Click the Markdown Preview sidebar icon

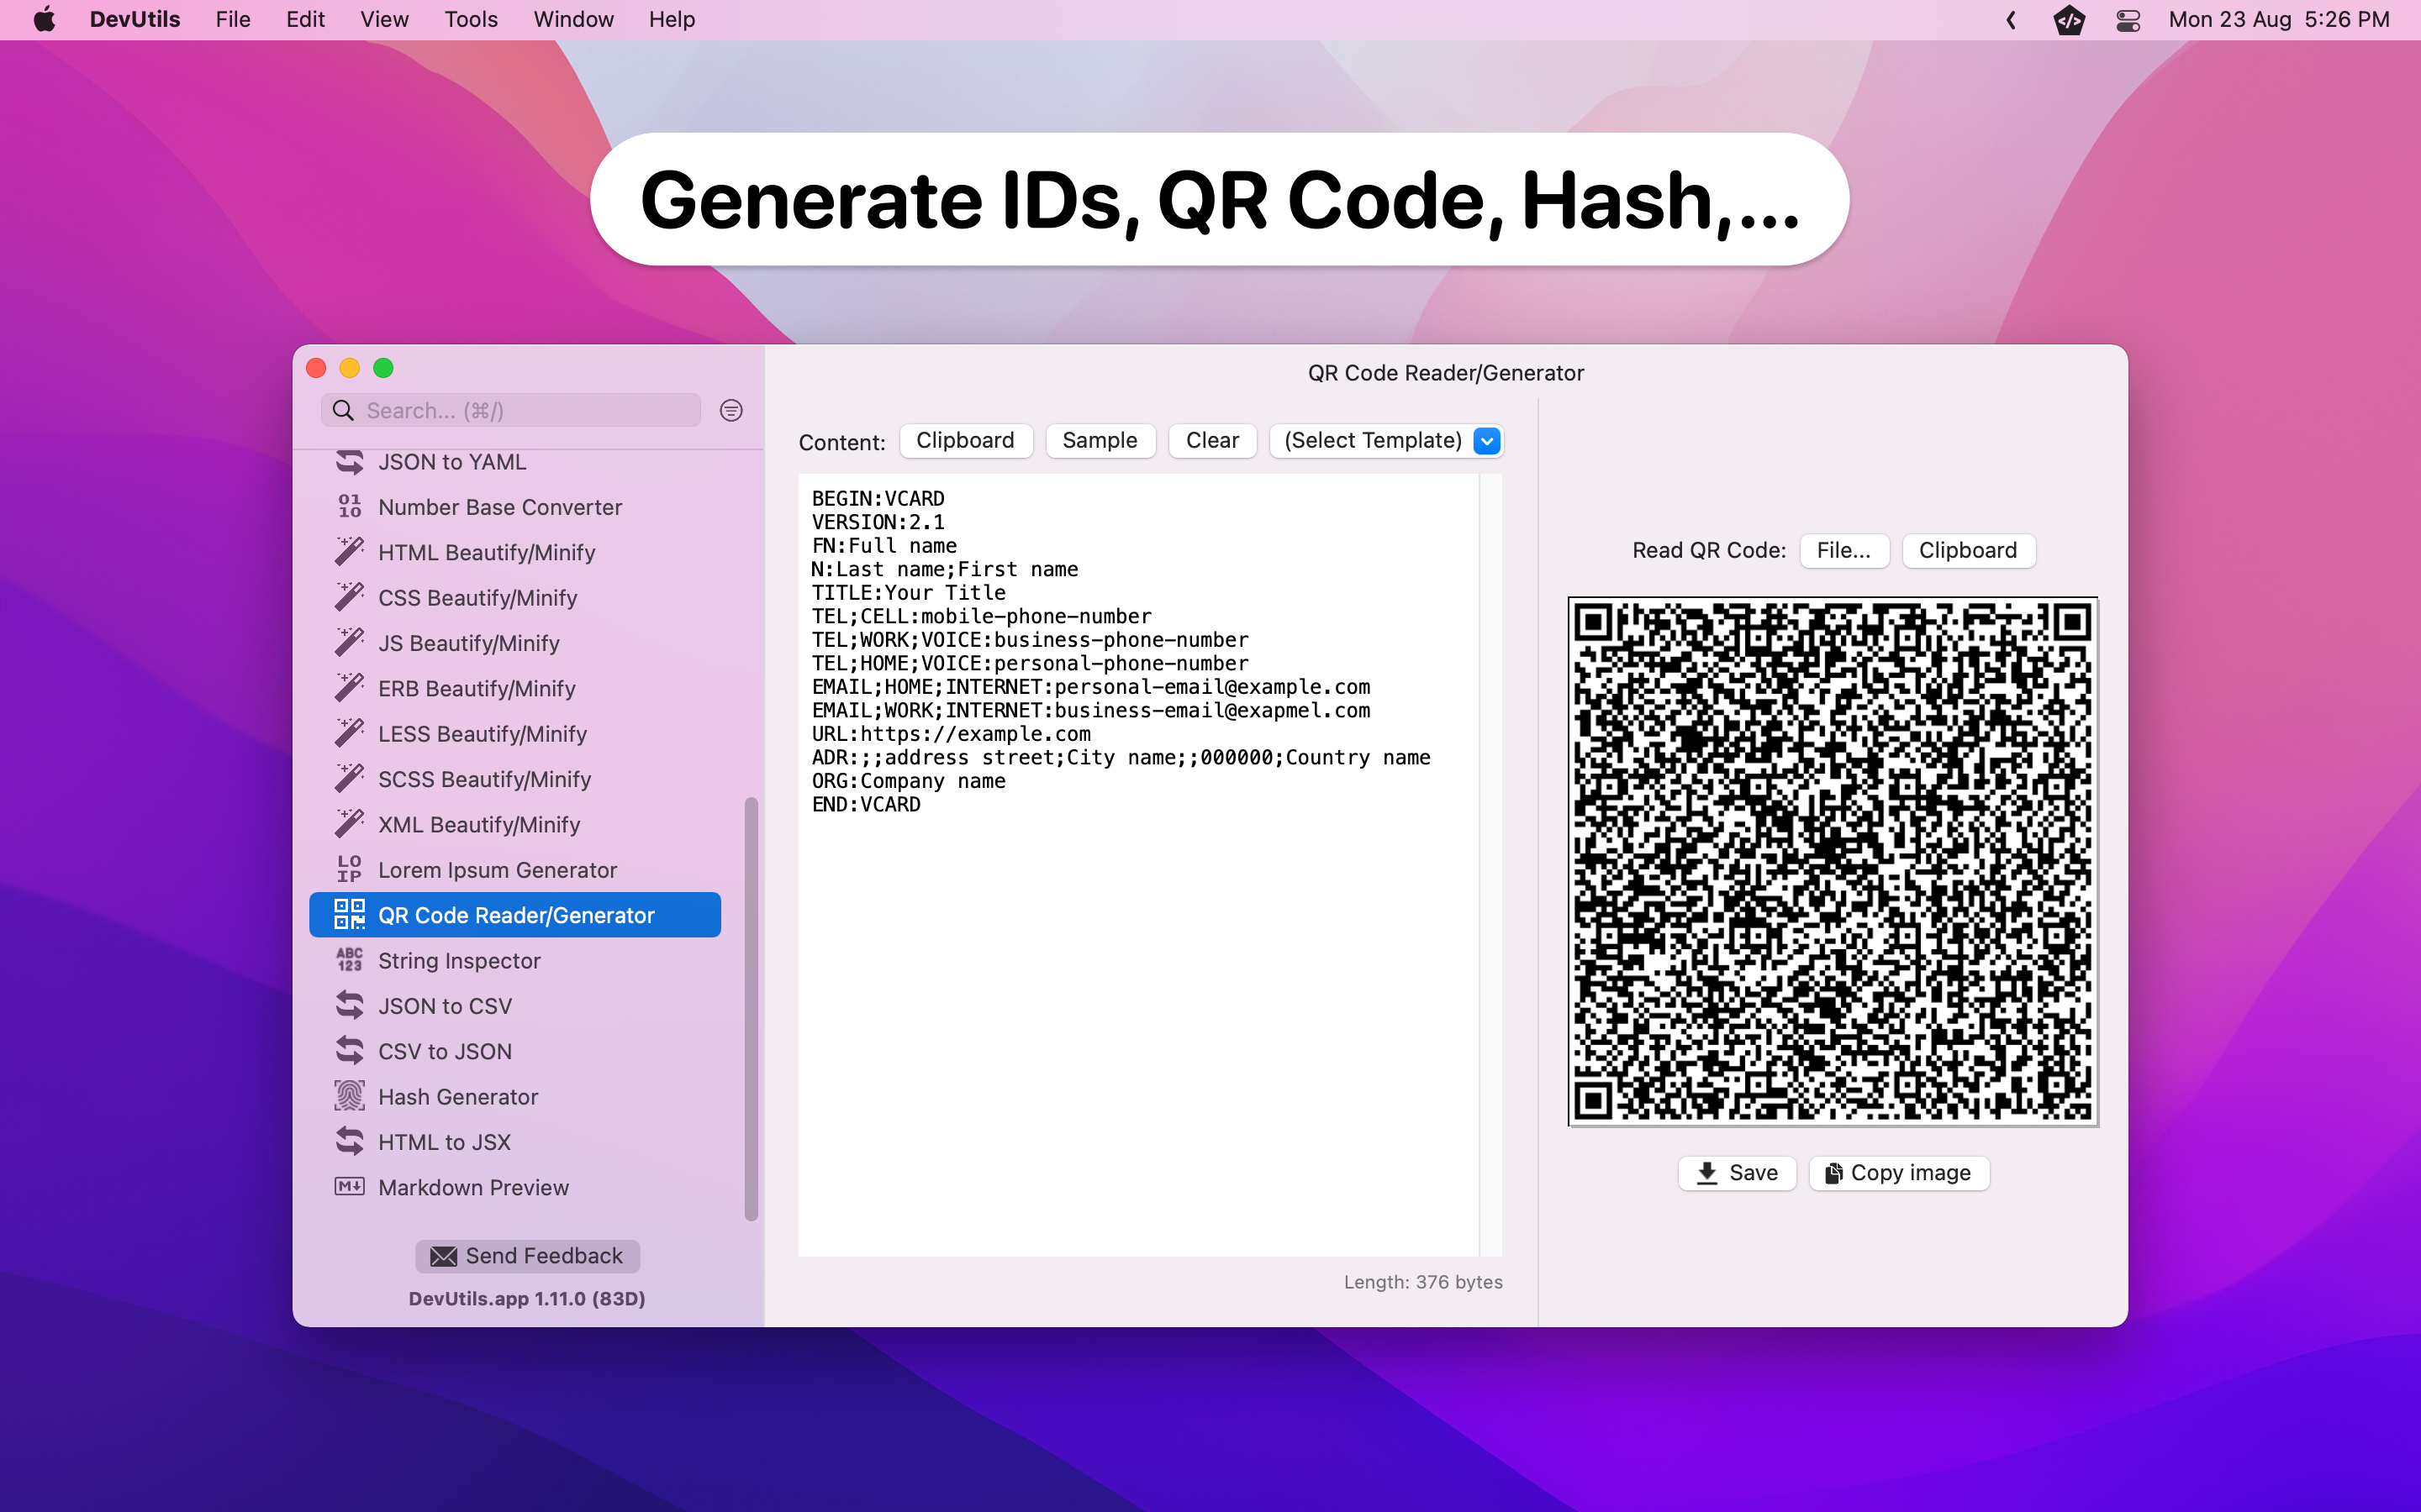349,1187
